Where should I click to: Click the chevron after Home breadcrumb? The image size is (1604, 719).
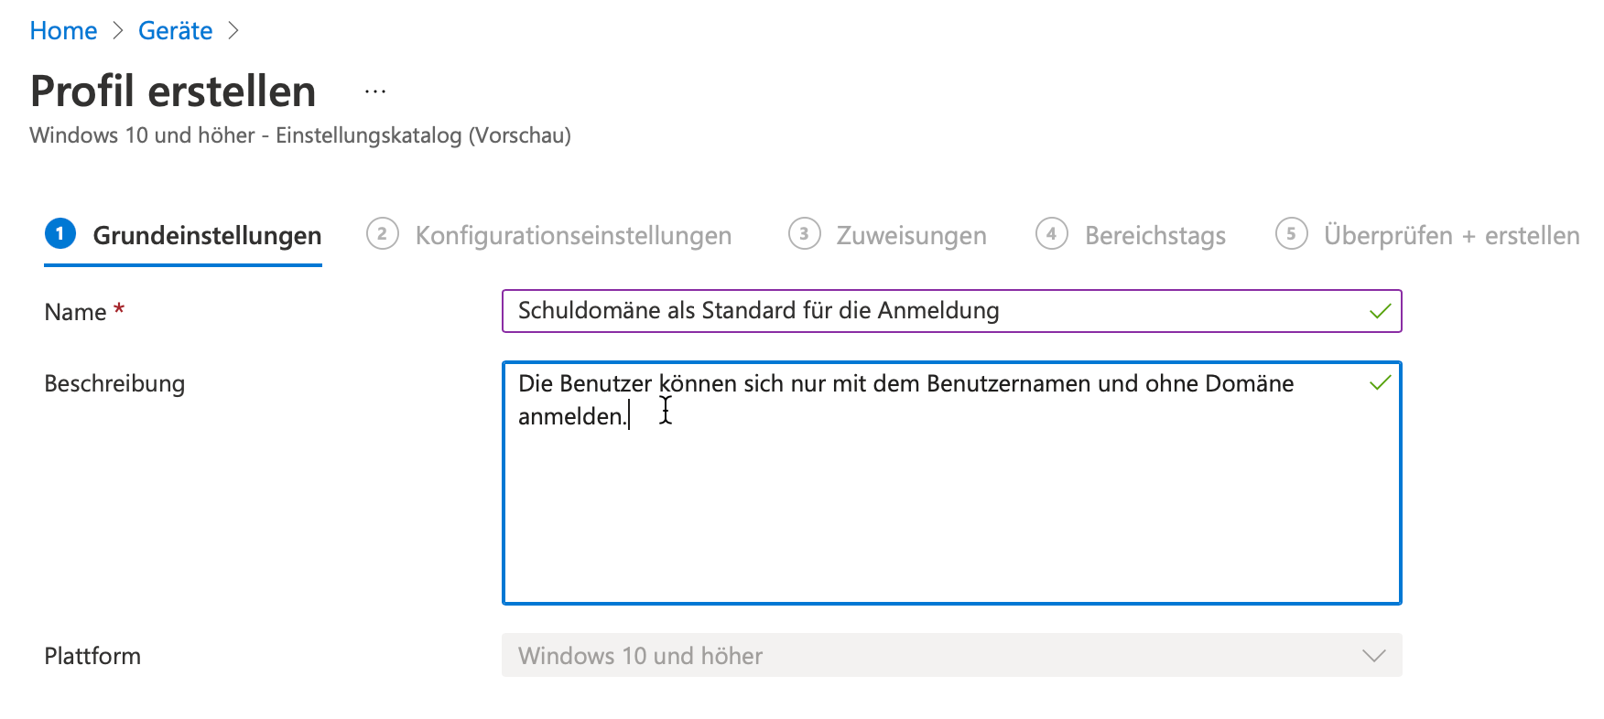pyautogui.click(x=117, y=30)
